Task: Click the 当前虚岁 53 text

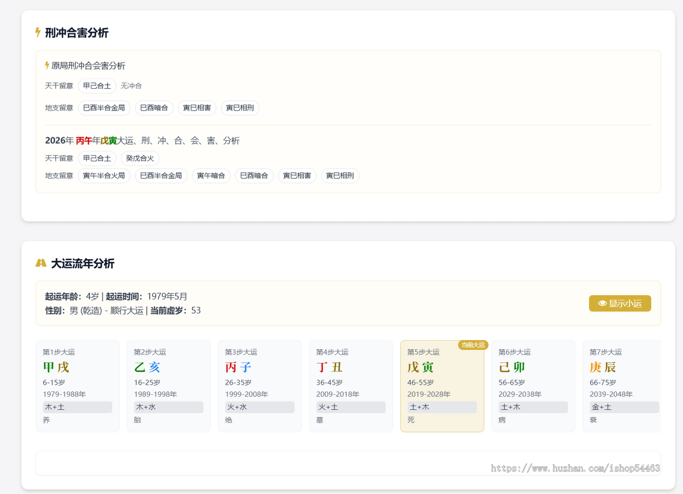Action: tap(175, 311)
